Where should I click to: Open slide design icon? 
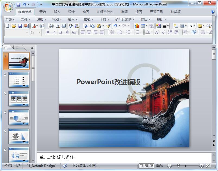point(159,26)
